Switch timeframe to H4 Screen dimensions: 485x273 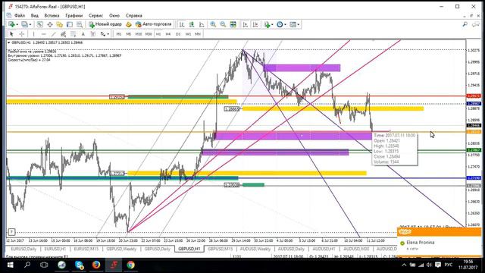(x=168, y=34)
